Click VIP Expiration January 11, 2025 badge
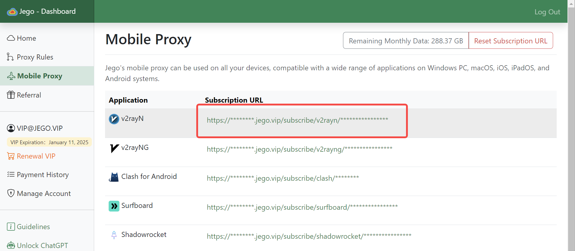Viewport: 575px width, 251px height. (x=49, y=142)
